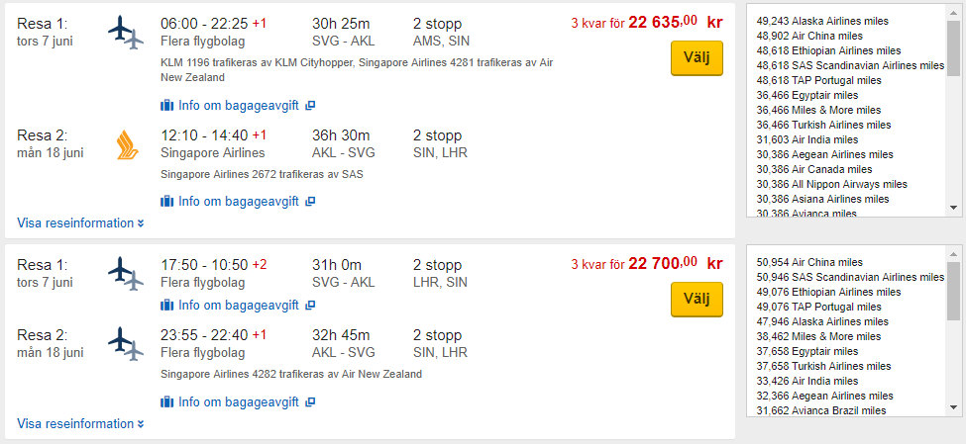The width and height of the screenshot is (966, 444).
Task: Expand Visa reseinformation for the 22 635 kr trip
Action: 80,223
